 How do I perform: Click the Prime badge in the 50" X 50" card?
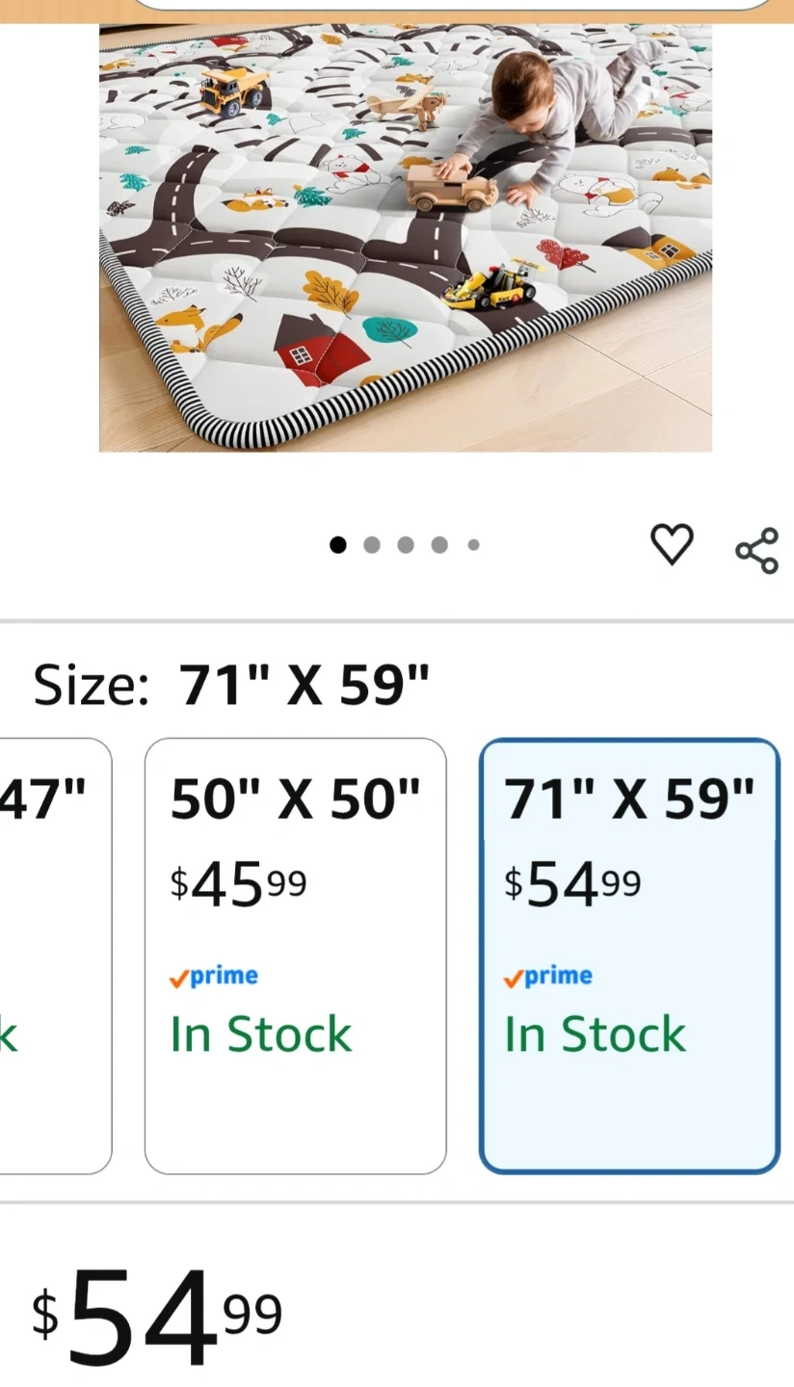pyautogui.click(x=214, y=977)
